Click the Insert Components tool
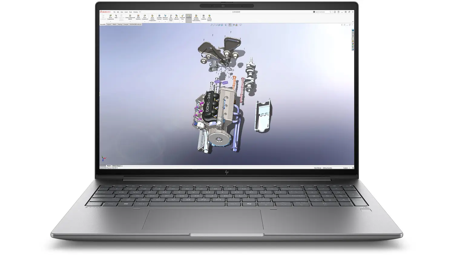The image size is (454, 255). (x=110, y=17)
